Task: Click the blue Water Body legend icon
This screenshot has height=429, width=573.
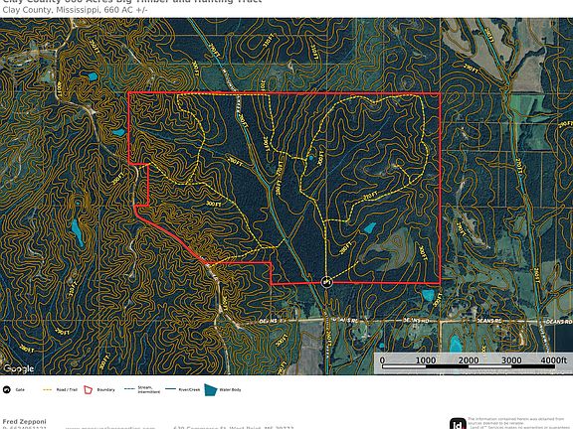Action: coord(211,389)
